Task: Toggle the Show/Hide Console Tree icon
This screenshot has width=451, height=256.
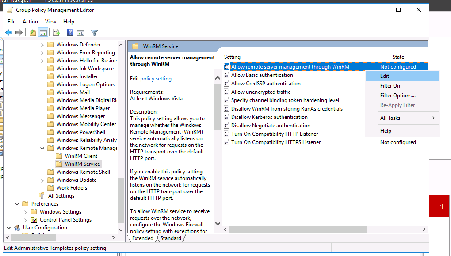Action: point(43,32)
